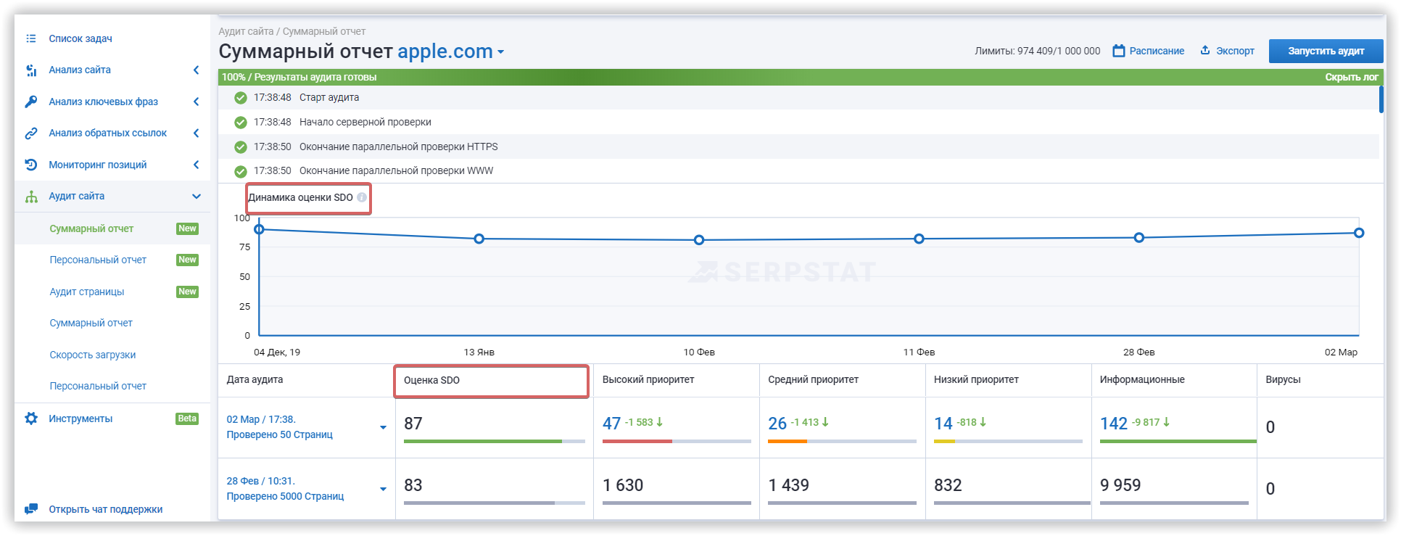
Task: Click high priority count 47
Action: (x=611, y=424)
